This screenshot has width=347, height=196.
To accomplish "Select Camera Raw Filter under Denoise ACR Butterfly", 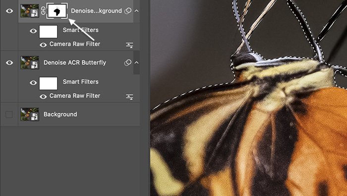I will tap(75, 96).
